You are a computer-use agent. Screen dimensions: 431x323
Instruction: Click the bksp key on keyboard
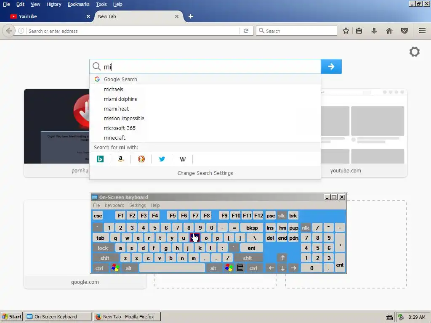252,228
